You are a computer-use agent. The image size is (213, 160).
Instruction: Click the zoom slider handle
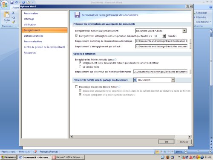198,151
